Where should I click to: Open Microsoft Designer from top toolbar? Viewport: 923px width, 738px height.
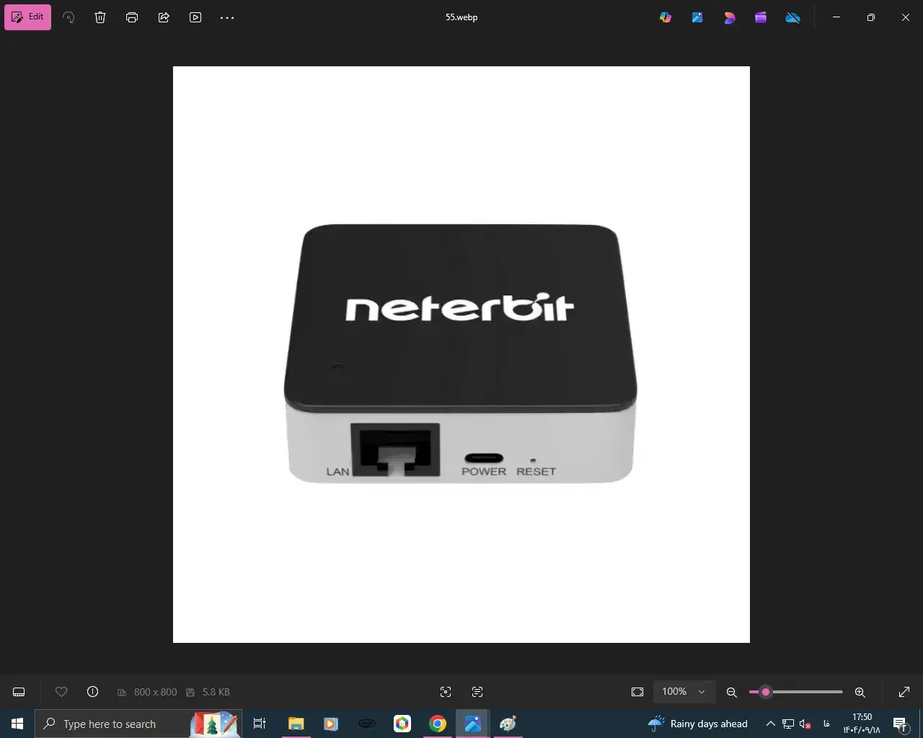[x=729, y=17]
